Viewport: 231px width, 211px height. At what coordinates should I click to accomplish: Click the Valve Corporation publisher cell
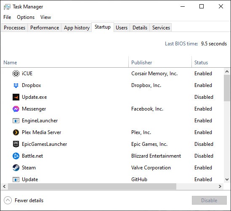click(151, 168)
